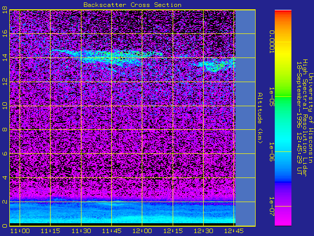Click the 6 km altitude tick label
Viewport: 314px width, 236px height.
point(5,154)
